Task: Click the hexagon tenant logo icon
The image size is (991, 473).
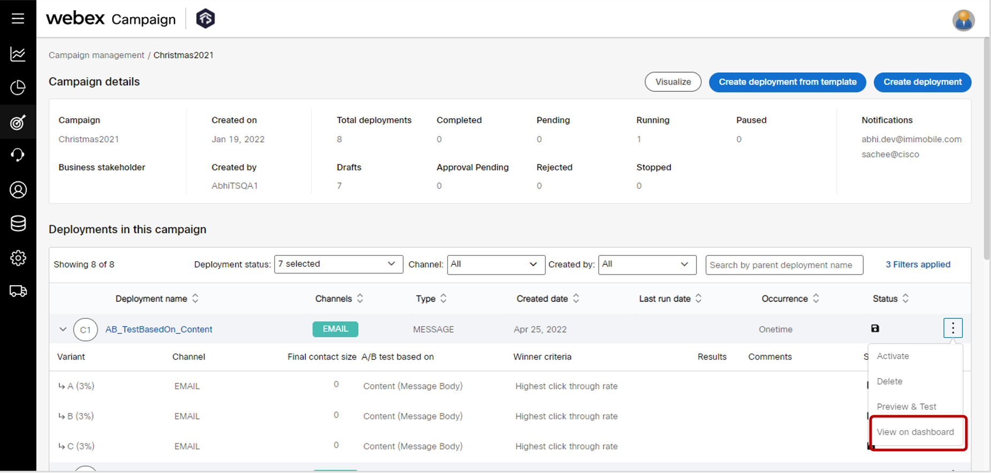Action: coord(205,19)
